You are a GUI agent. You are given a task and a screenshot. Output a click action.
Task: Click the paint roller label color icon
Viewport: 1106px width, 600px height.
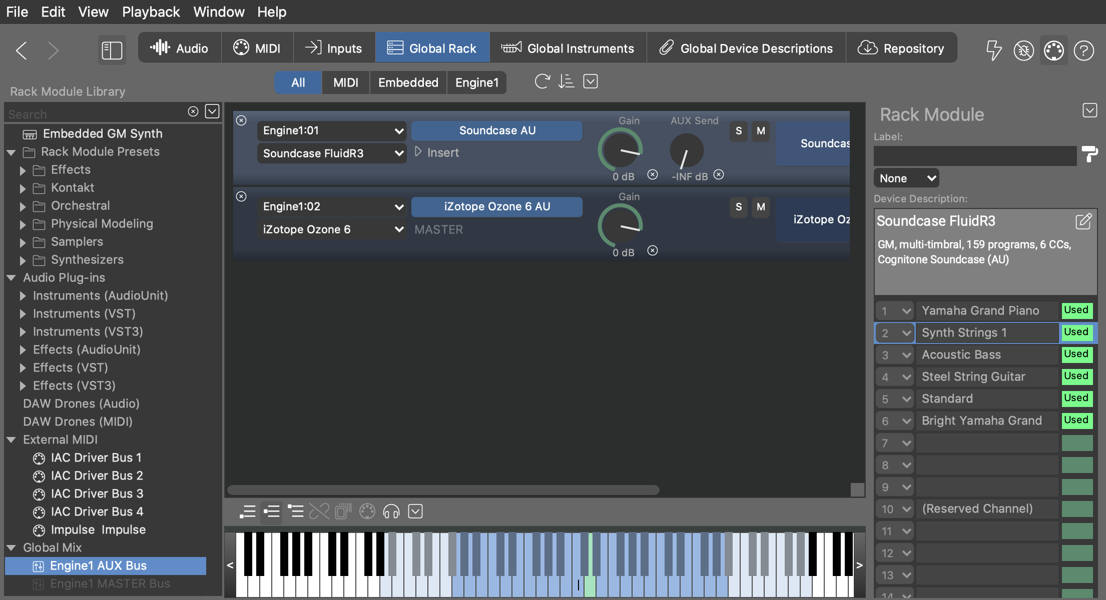pyautogui.click(x=1089, y=154)
